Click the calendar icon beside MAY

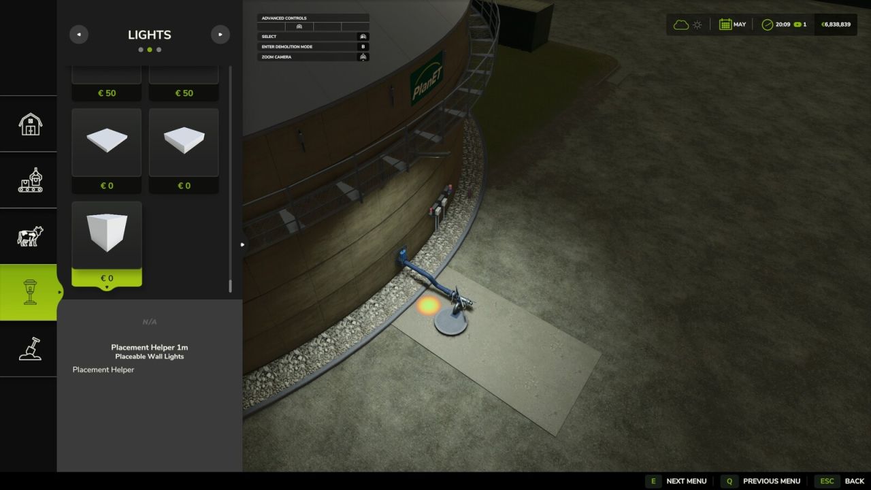[x=725, y=24]
